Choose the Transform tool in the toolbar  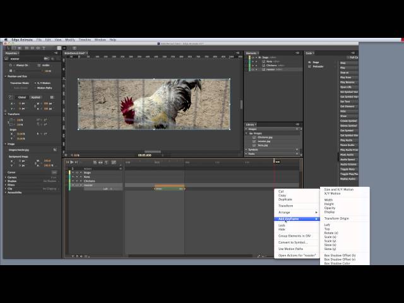[14, 48]
